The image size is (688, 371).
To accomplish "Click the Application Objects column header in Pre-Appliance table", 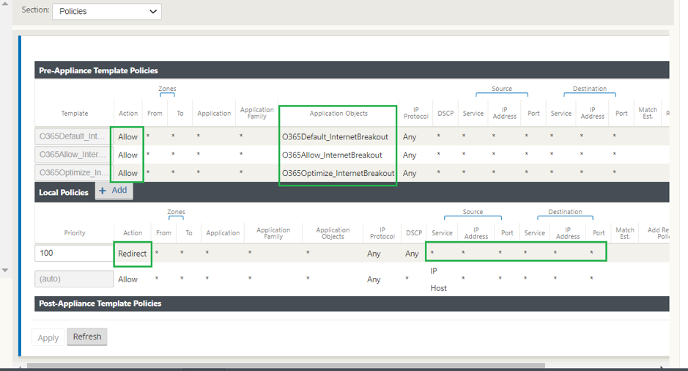I will click(339, 113).
